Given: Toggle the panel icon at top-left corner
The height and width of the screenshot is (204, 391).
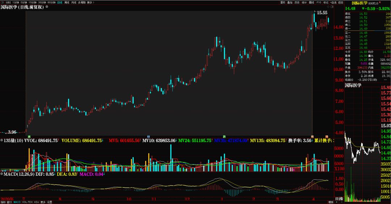Looking at the screenshot, I should 3,3.
